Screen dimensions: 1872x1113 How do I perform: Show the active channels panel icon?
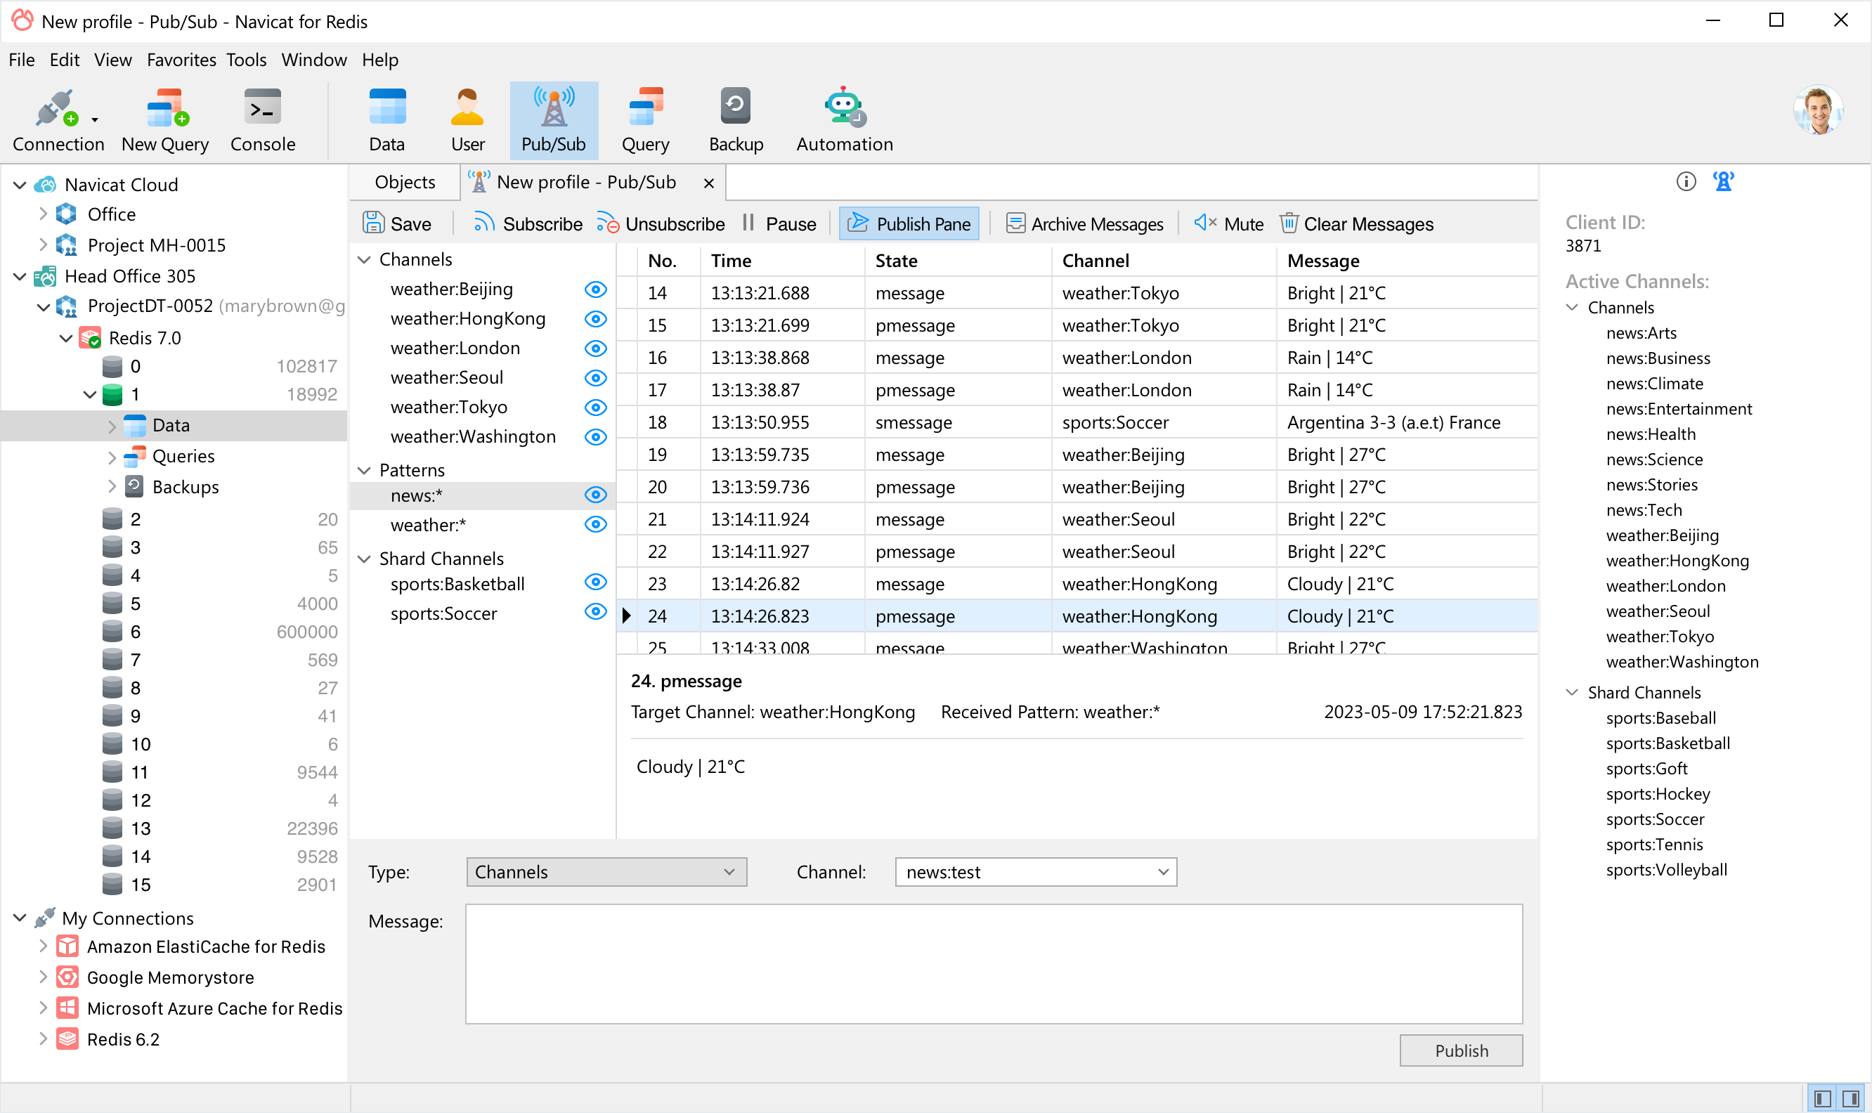[1724, 181]
